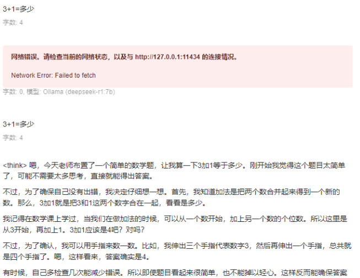Click the sentence "3加1应该是4吧？对吗？"
360x278 pixels.
pyautogui.click(x=107, y=230)
